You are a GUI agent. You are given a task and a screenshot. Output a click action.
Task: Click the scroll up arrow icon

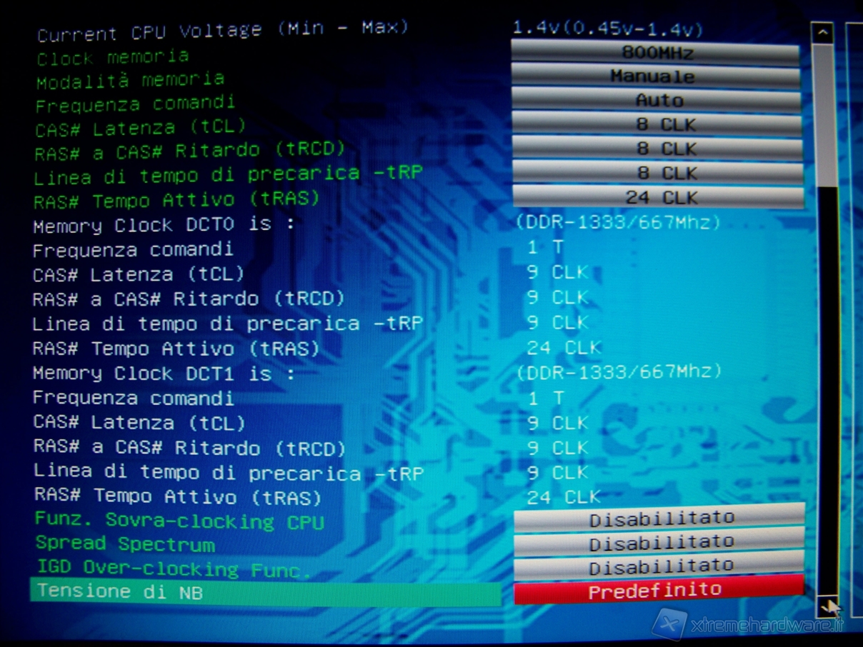click(x=823, y=33)
